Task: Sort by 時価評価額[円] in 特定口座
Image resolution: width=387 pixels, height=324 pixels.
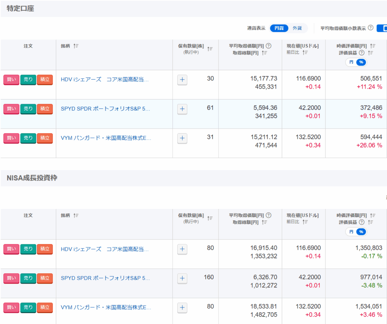Action: pos(372,46)
